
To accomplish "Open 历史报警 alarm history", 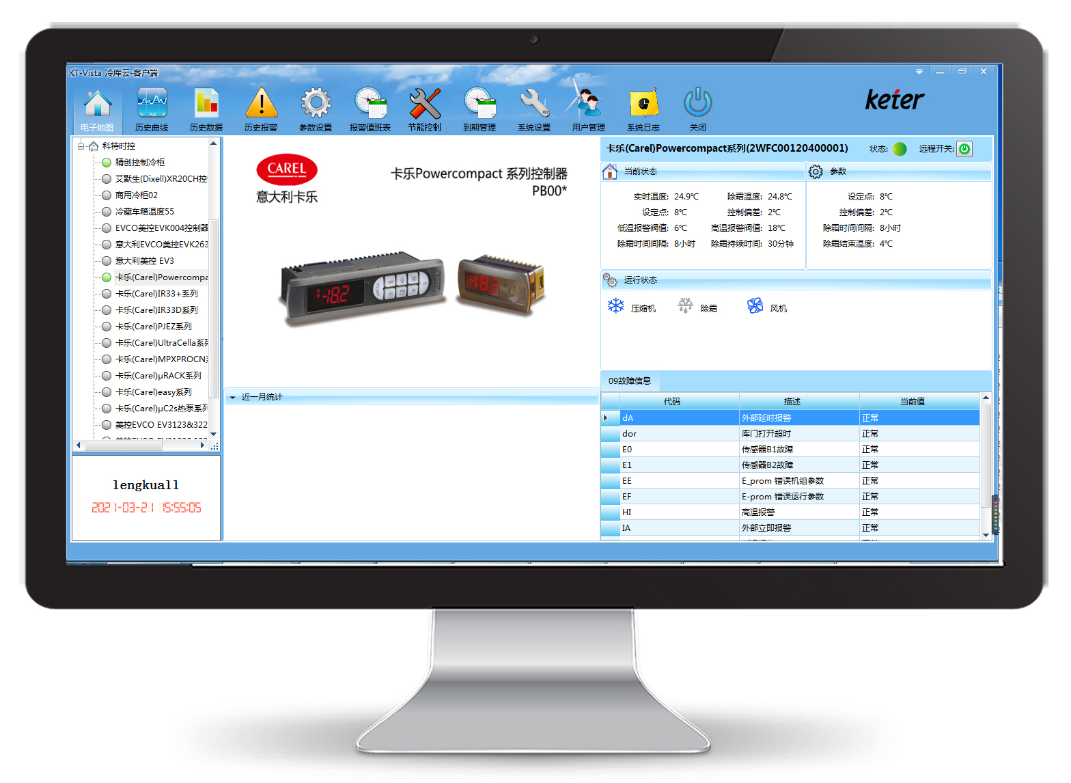I will 261,109.
